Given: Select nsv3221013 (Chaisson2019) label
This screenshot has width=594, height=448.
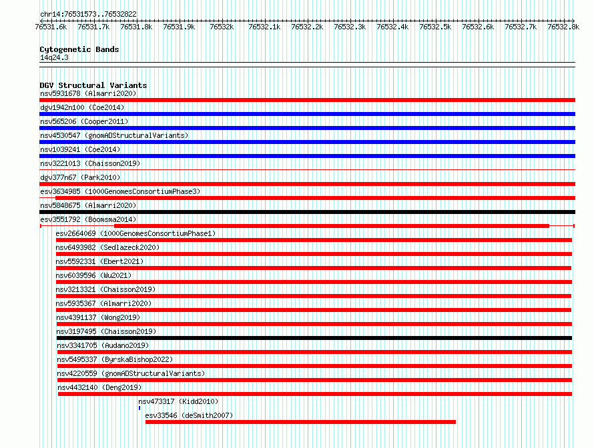Looking at the screenshot, I should point(90,163).
